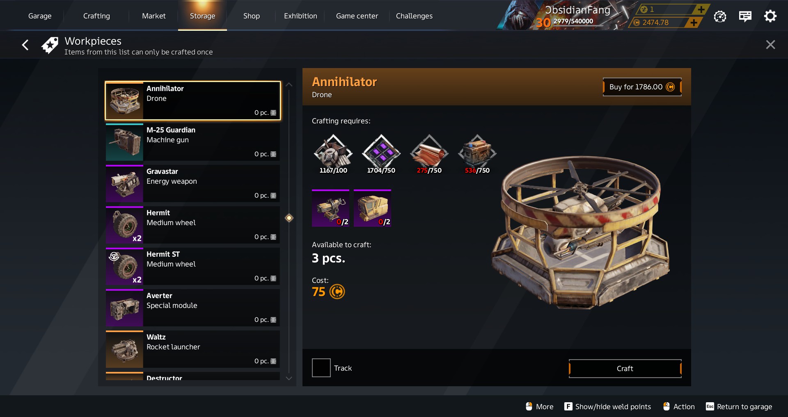
Task: Enable the Track checkbox
Action: point(321,368)
